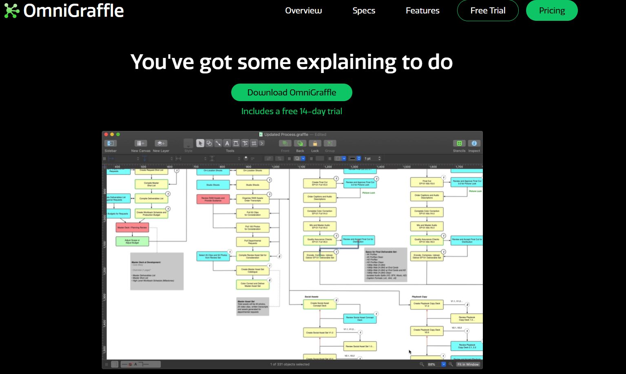Select the Artboard tool with grid icon
Viewport: 626px width, 374px height.
[254, 143]
